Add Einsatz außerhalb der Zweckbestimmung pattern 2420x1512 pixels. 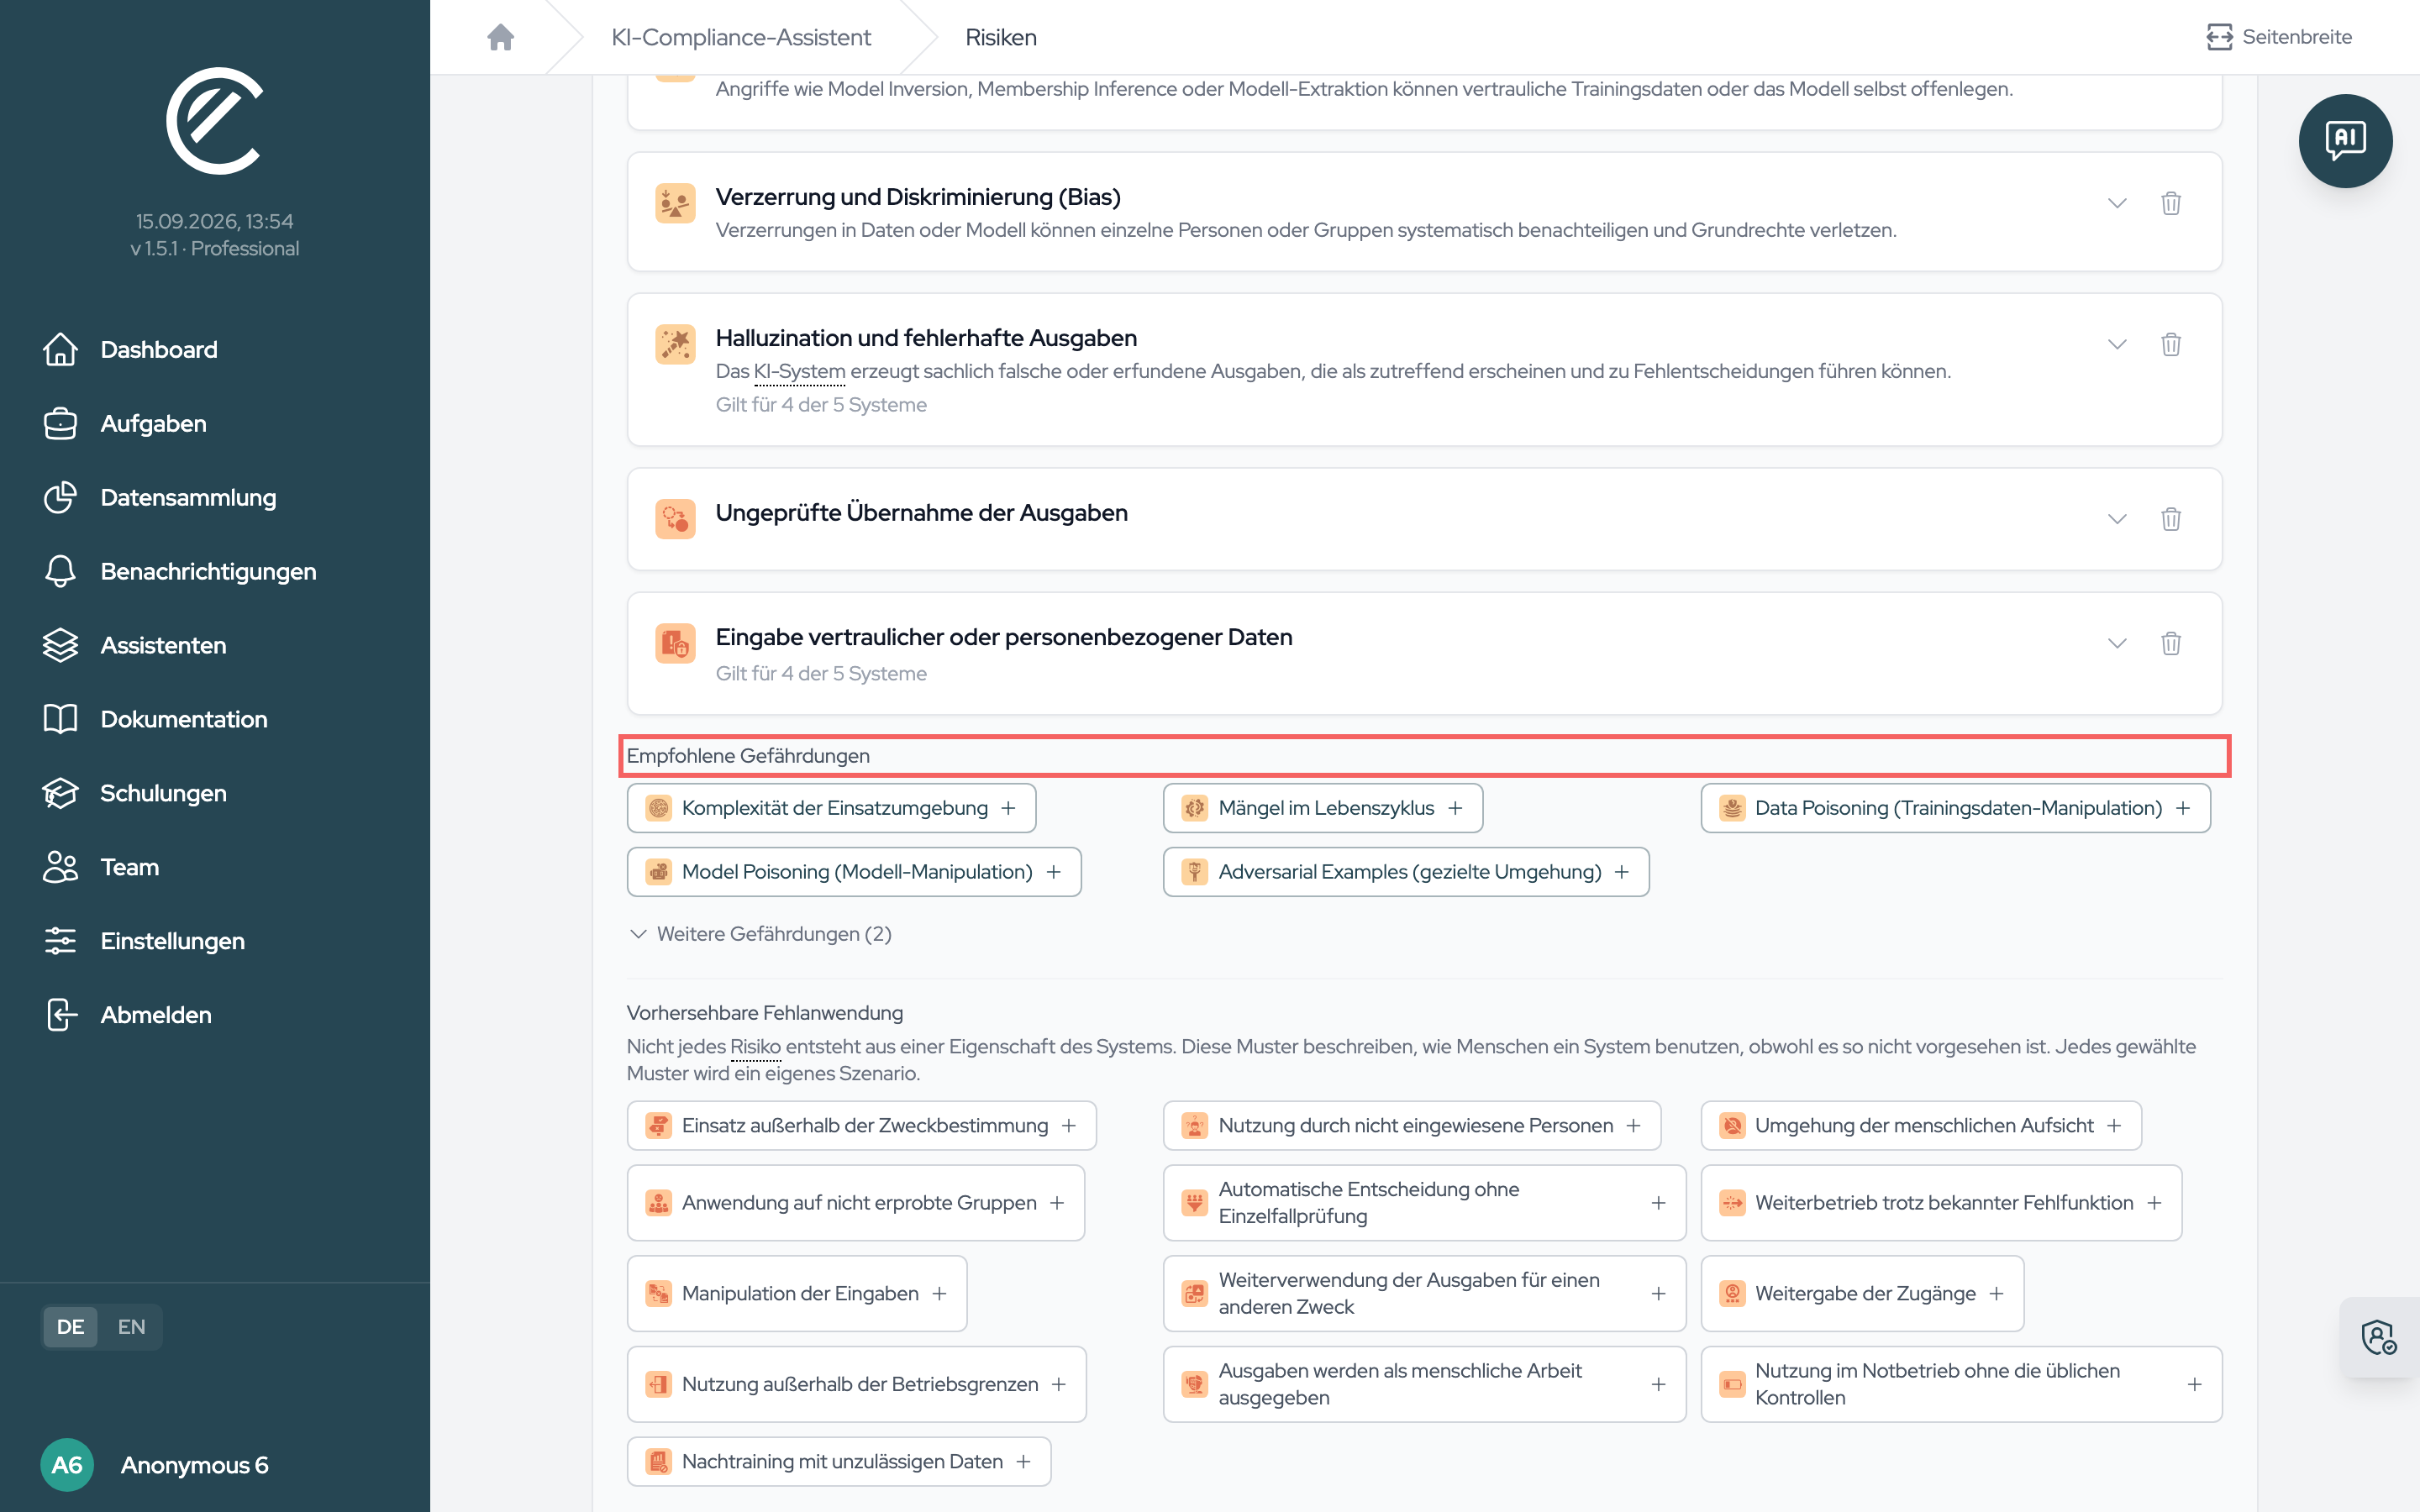point(861,1125)
